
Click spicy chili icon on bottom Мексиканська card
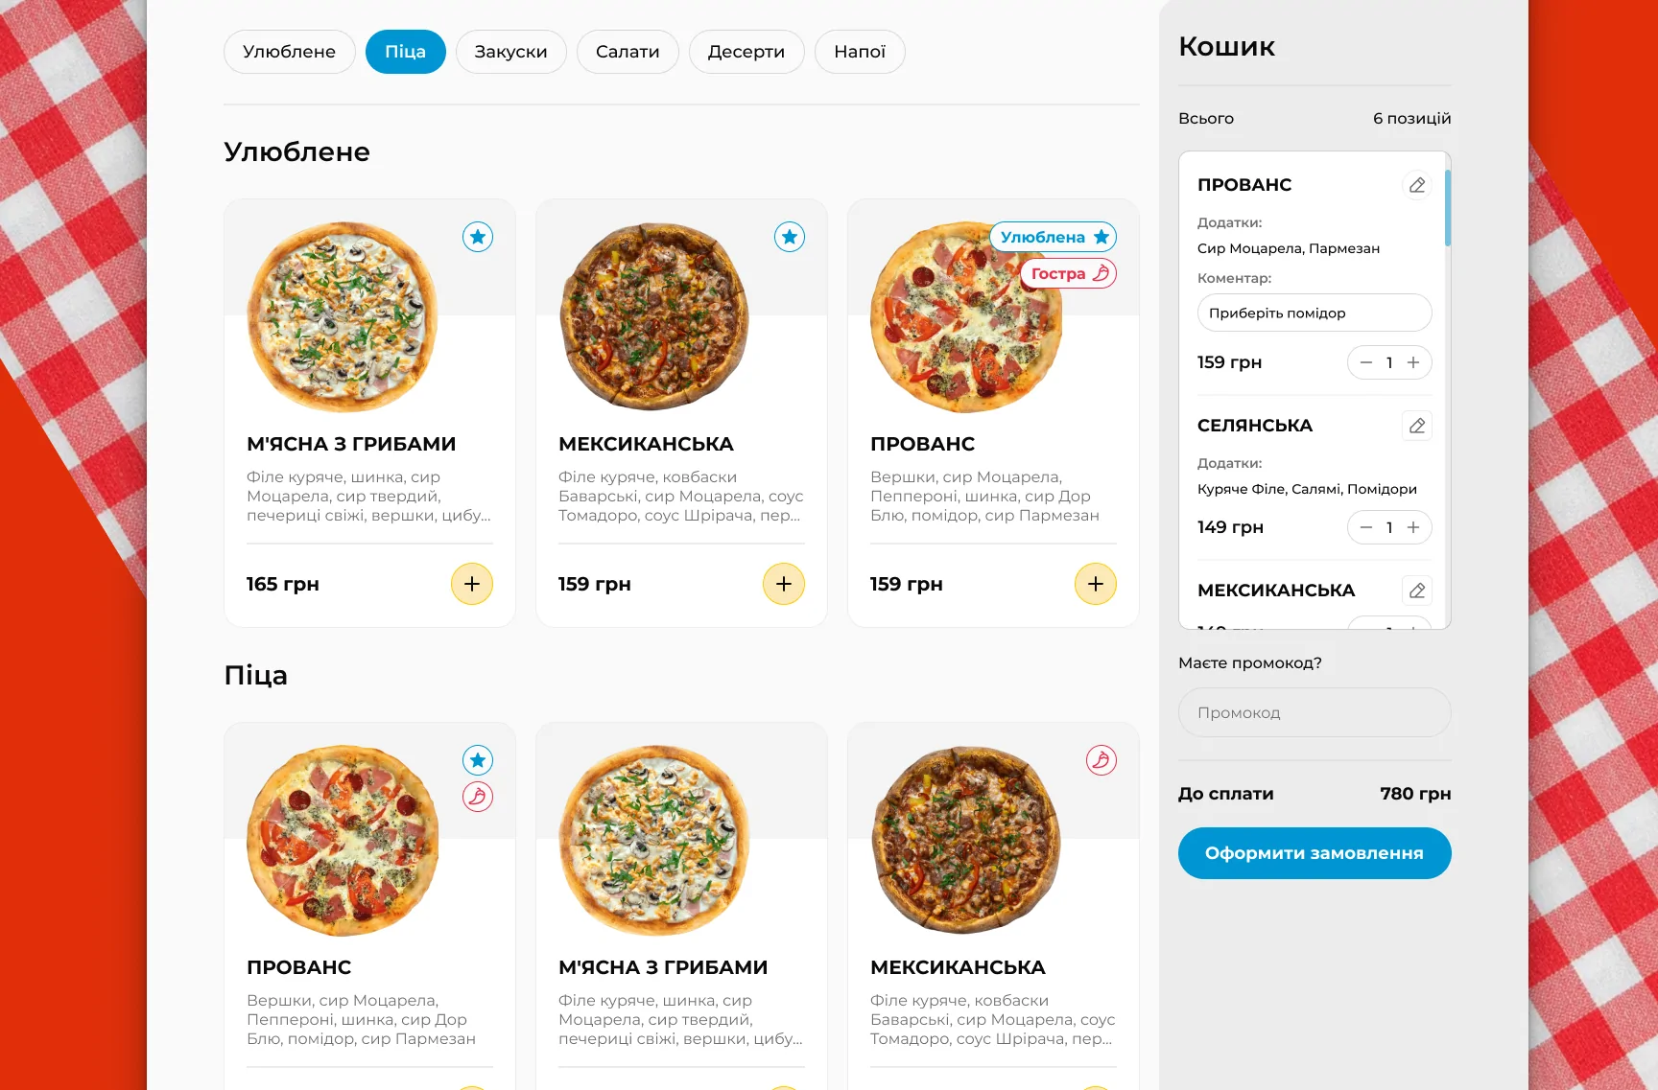1101,760
